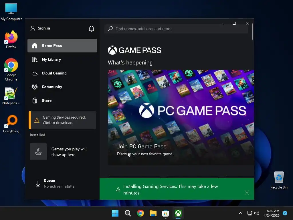Open the notifications bell in Xbox app
This screenshot has height=220, width=293.
(91, 29)
